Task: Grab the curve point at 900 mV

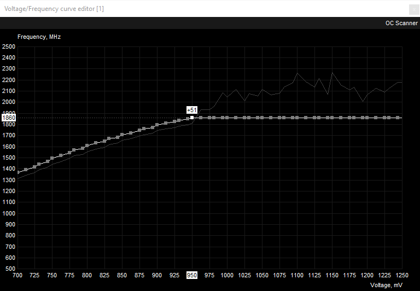Action: click(157, 125)
